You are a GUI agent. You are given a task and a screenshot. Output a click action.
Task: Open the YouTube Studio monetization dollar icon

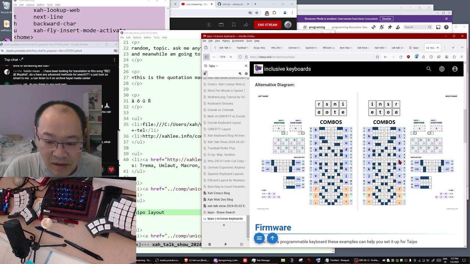[x=209, y=25]
